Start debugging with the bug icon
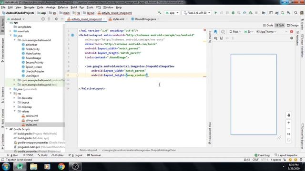The height and width of the screenshot is (171, 305). [233, 13]
